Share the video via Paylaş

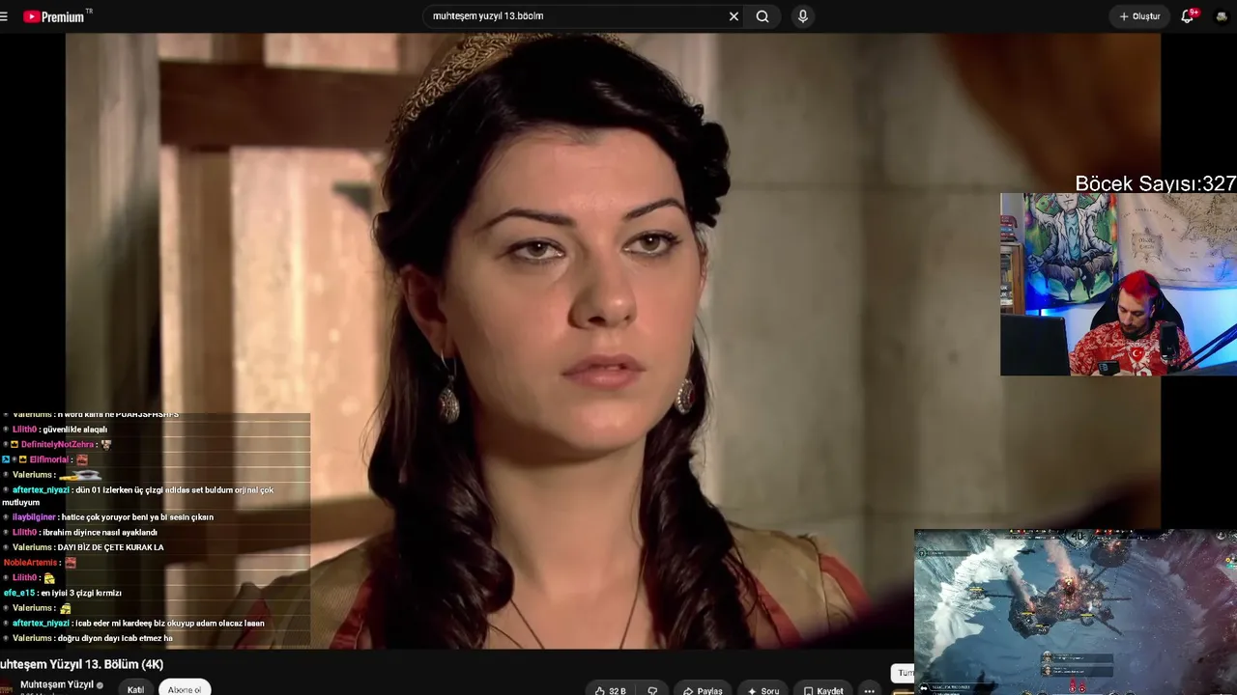tap(703, 690)
